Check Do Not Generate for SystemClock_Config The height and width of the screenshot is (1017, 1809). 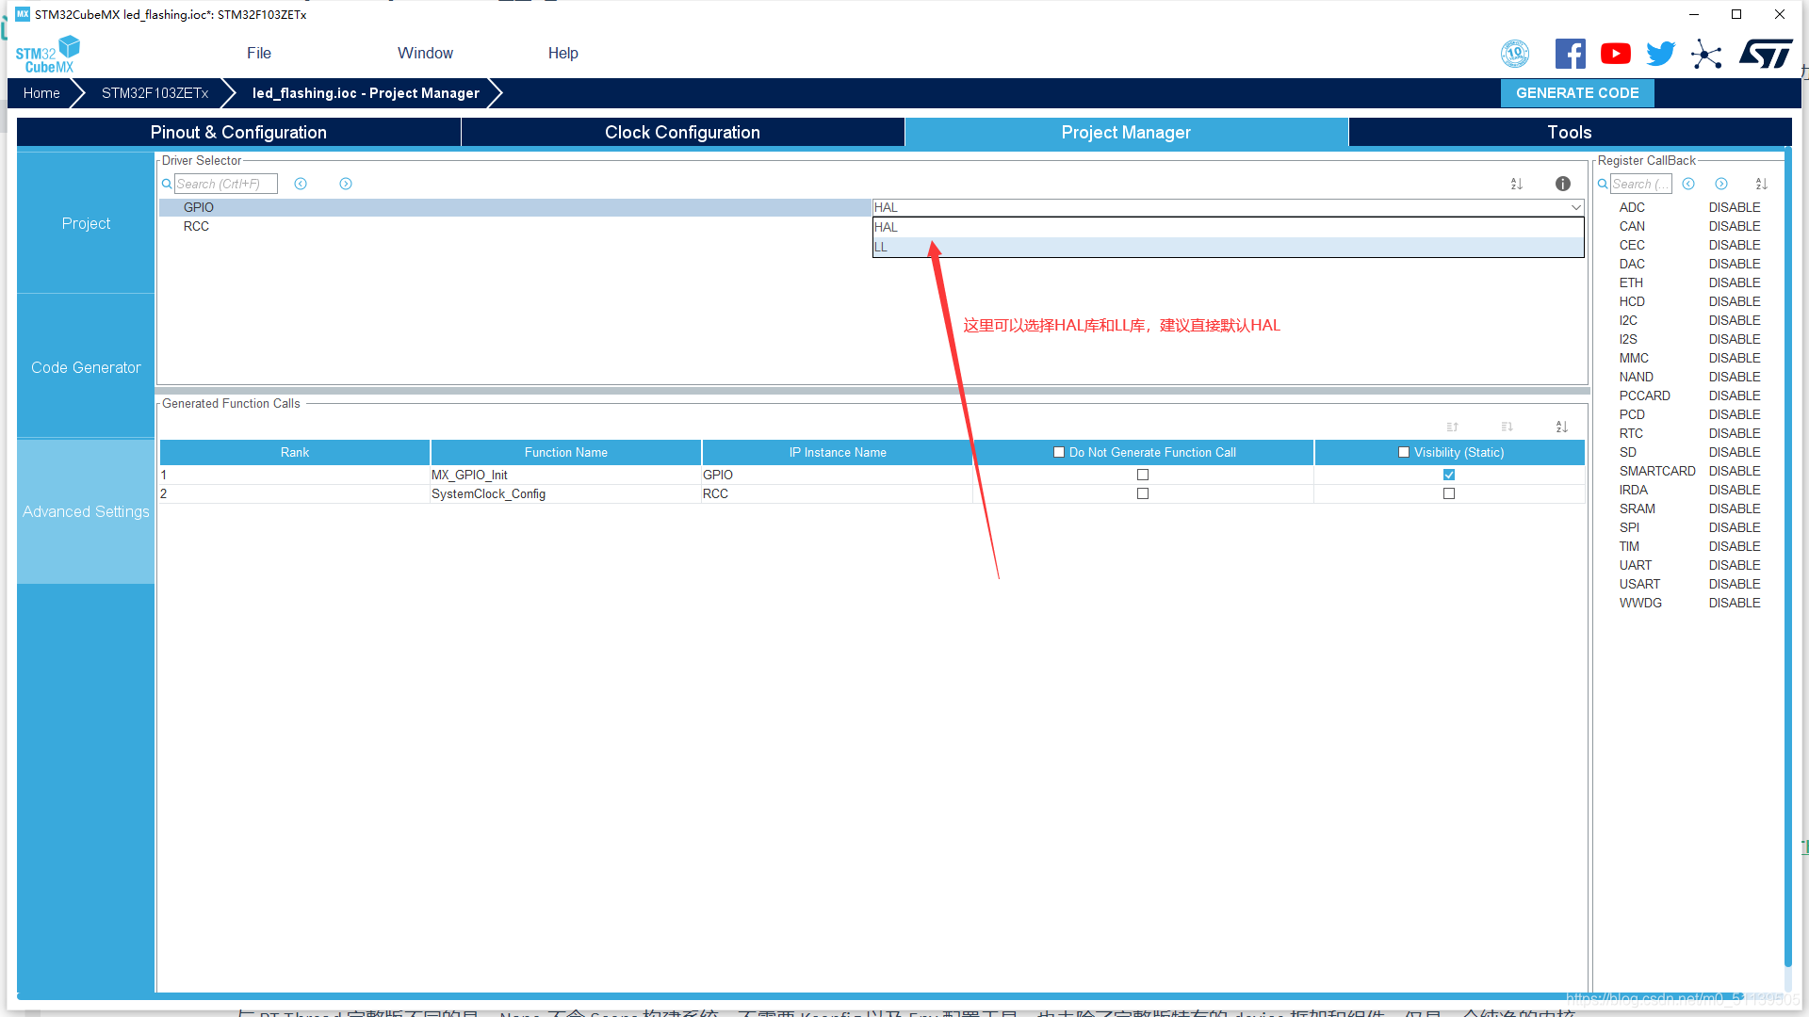(x=1143, y=493)
